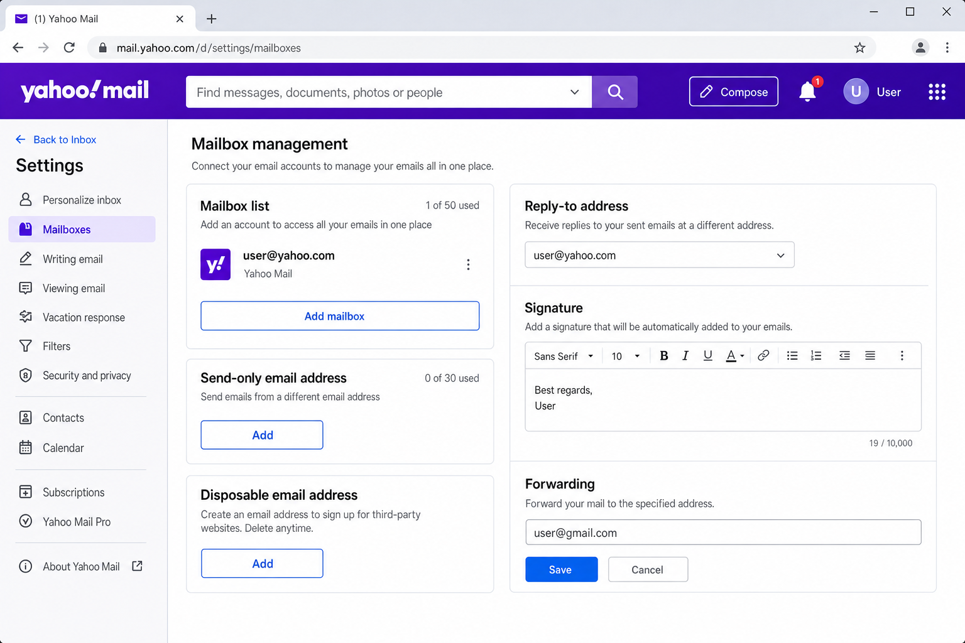The height and width of the screenshot is (643, 965).
Task: Click the search magnifier button
Action: point(615,92)
